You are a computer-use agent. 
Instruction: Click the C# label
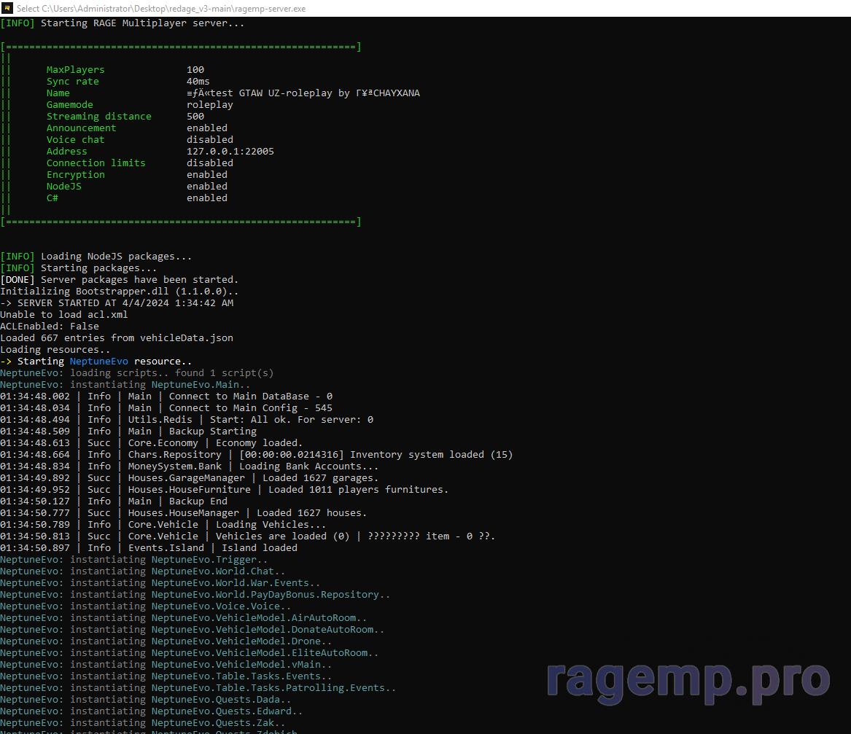[x=52, y=198]
